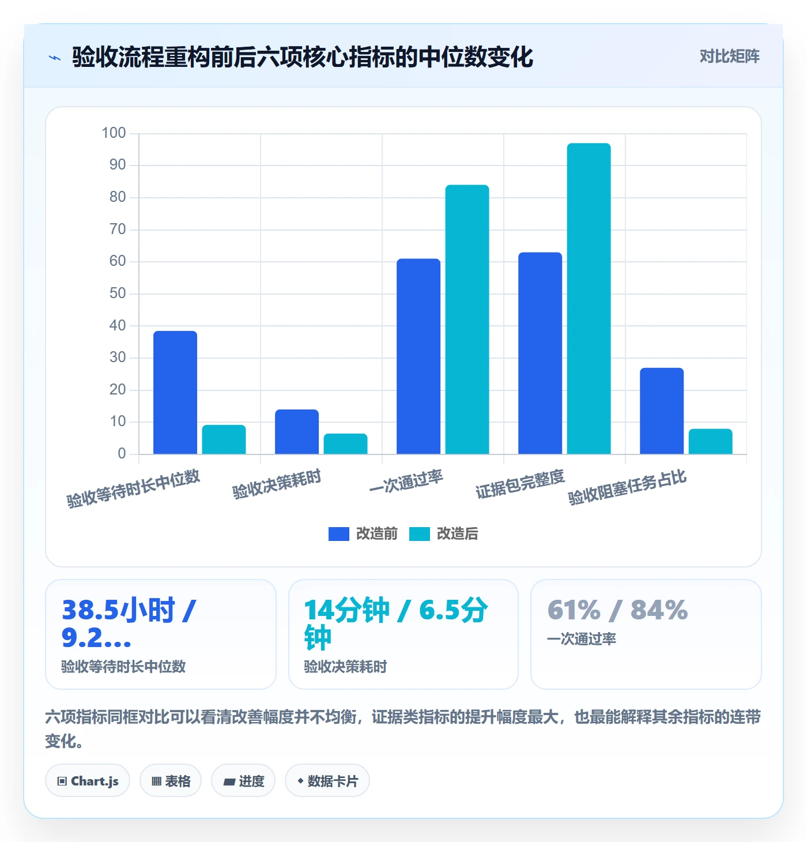Toggle the 改造前 legend color swatch
This screenshot has height=842, width=807.
339,534
